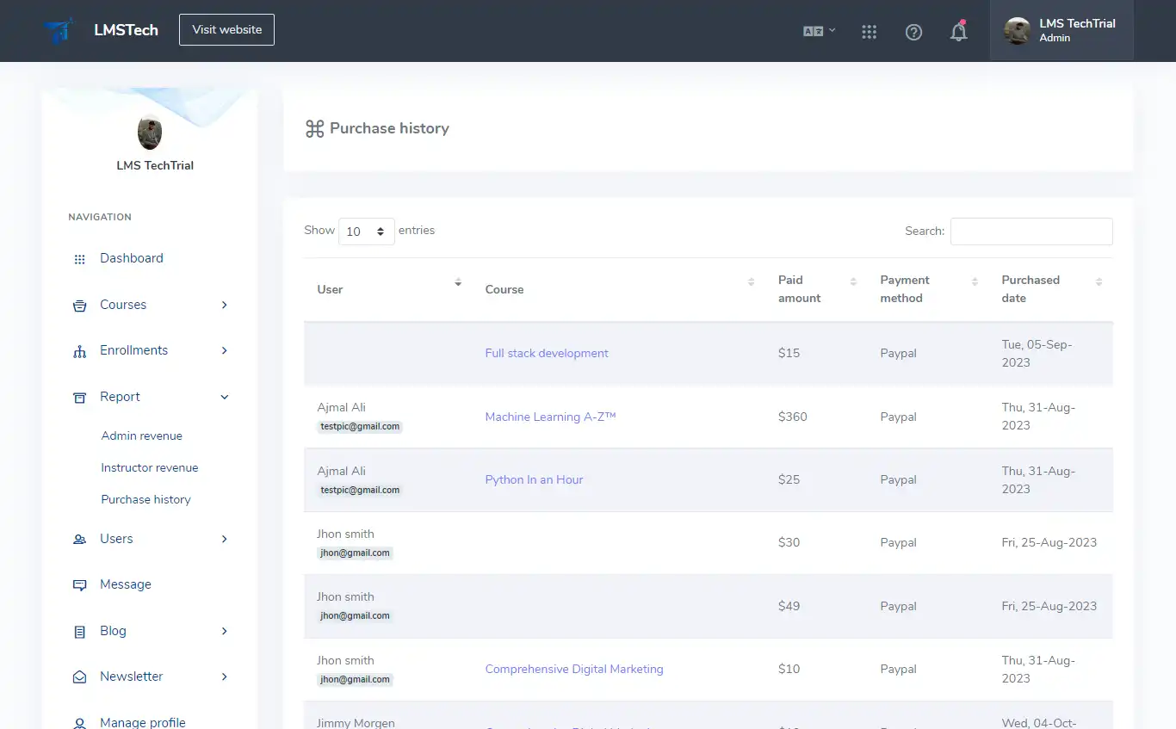Expand the Courses navigation section

click(x=224, y=305)
